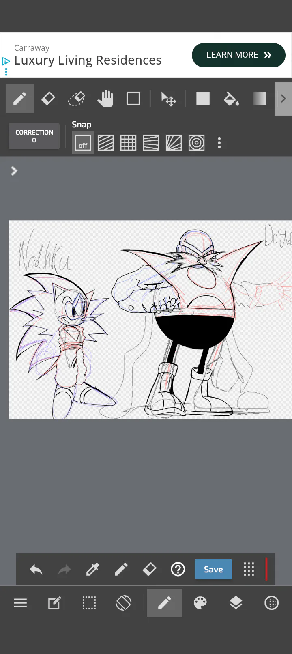Select the Eraser tool in top toolbar
The image size is (292, 654).
[48, 99]
